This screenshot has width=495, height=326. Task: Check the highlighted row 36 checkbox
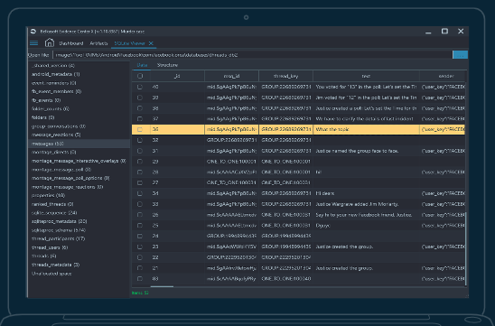click(140, 129)
